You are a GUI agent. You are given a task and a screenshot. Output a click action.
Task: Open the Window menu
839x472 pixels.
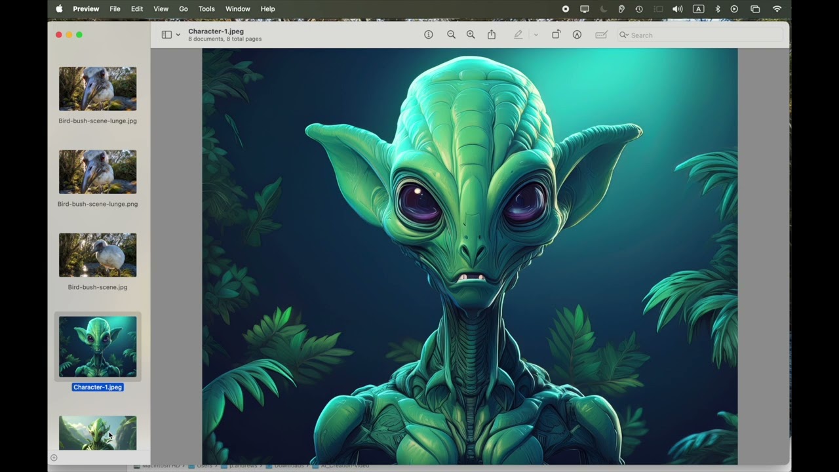pos(237,9)
